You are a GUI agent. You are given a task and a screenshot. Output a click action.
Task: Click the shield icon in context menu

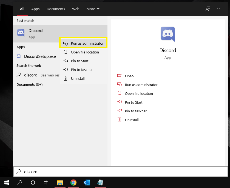tap(66, 43)
